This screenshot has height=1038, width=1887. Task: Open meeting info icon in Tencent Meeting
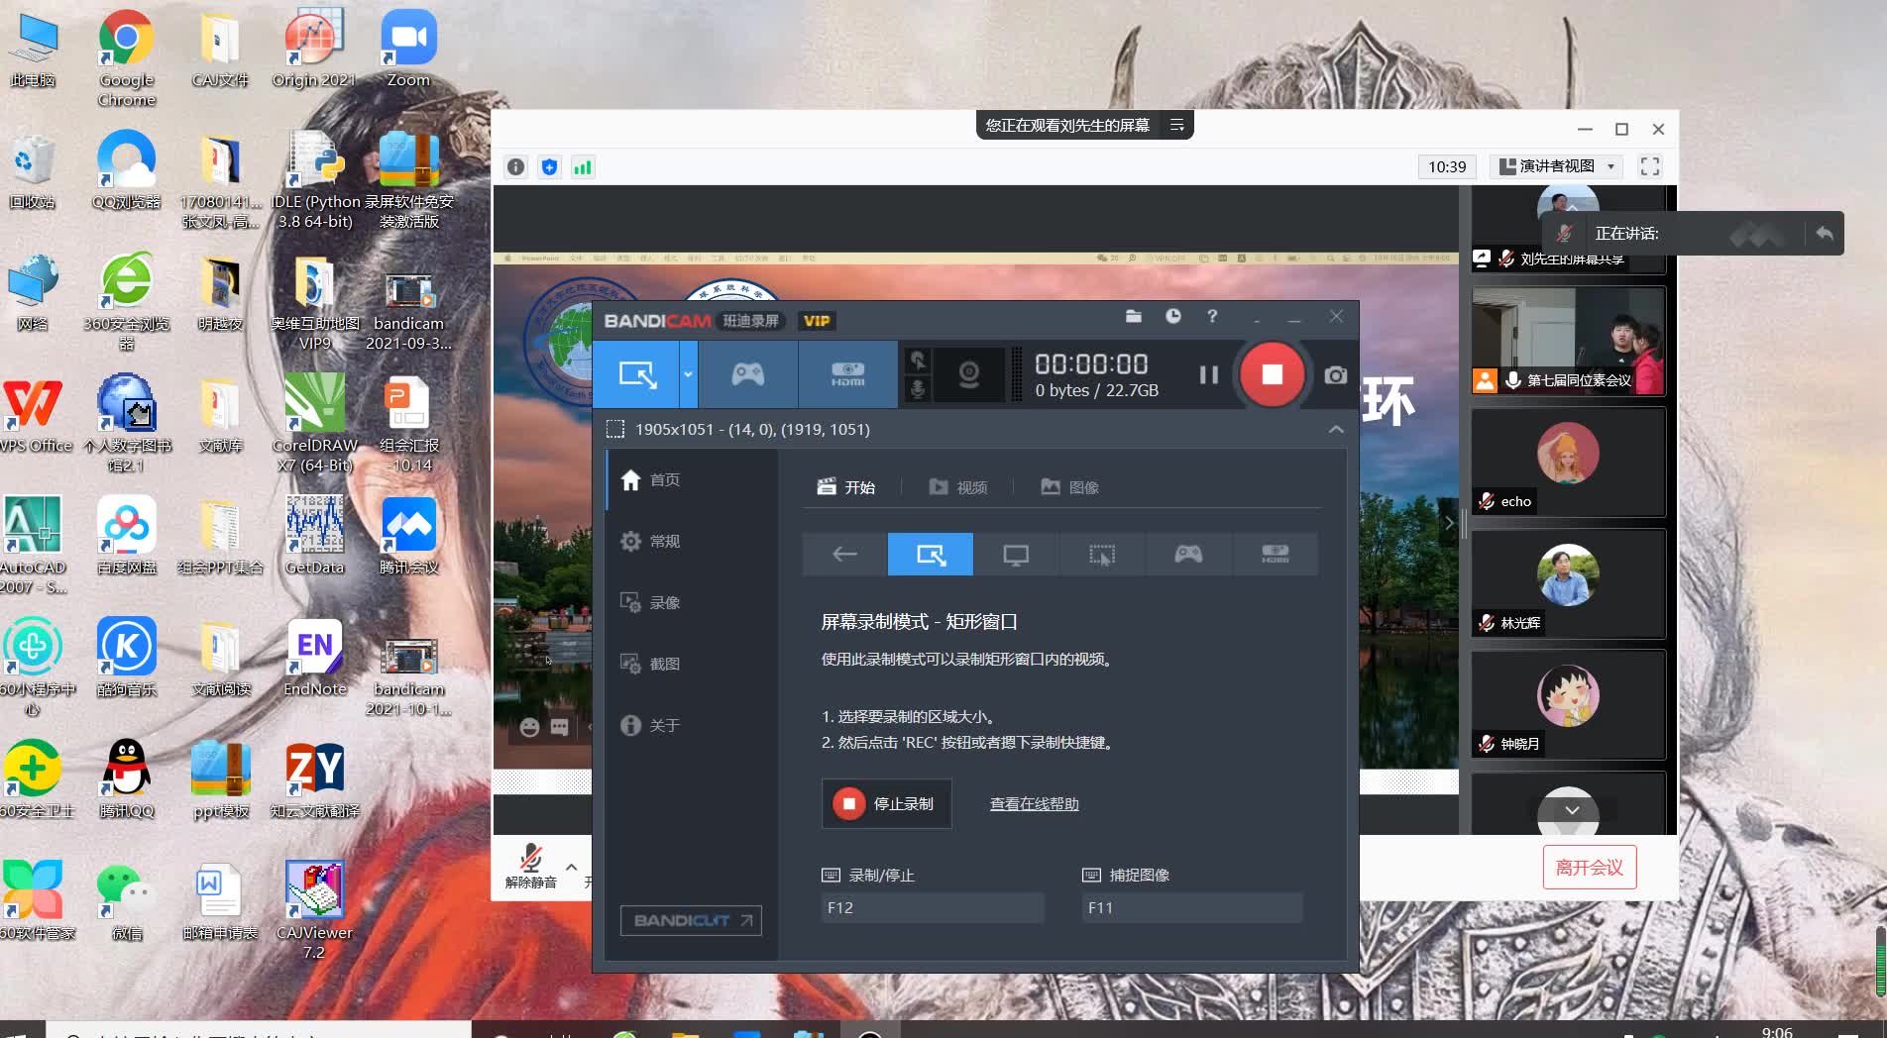[515, 166]
